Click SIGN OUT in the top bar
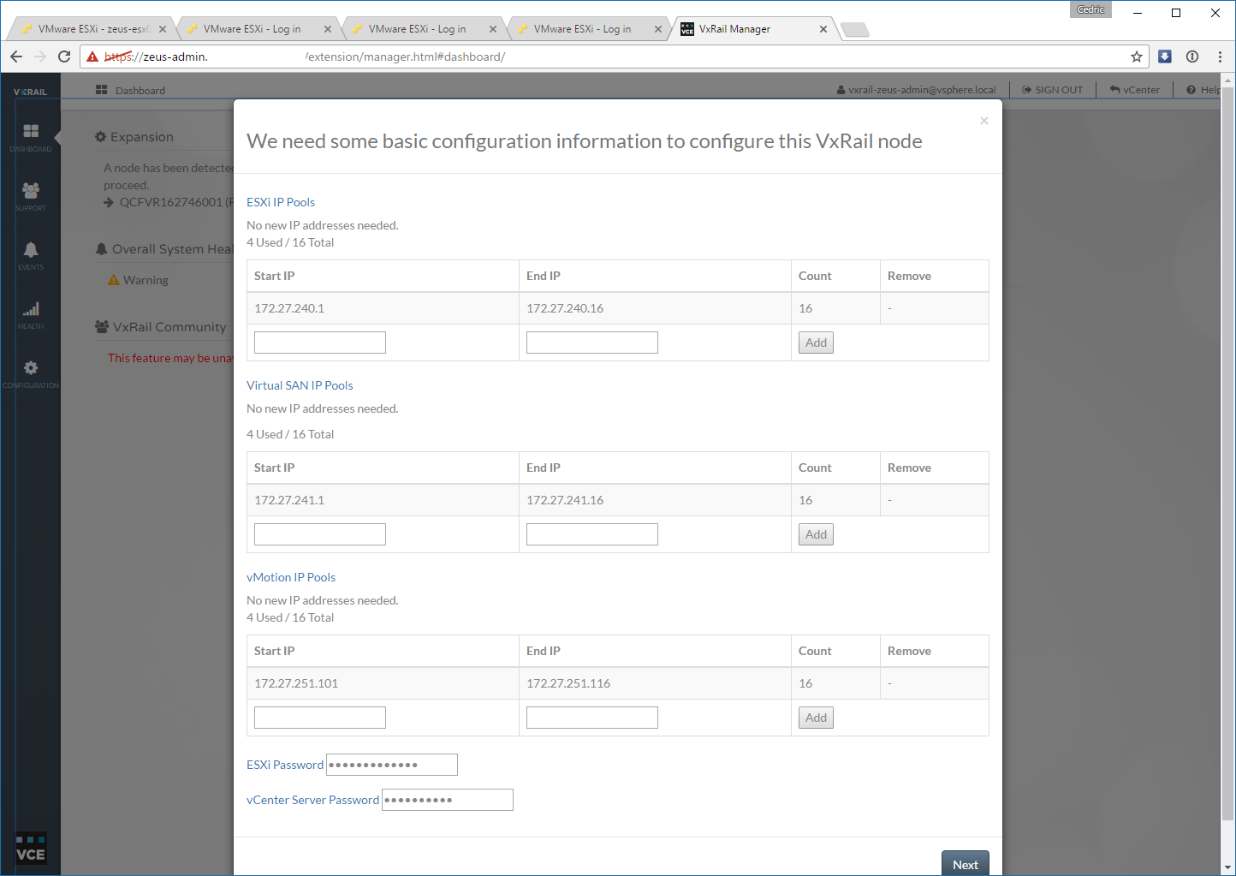This screenshot has width=1236, height=876. click(x=1052, y=90)
